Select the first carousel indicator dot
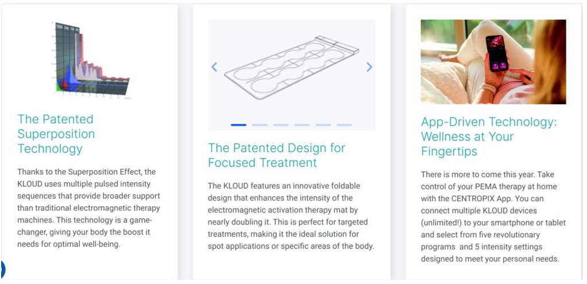587x284 pixels. pyautogui.click(x=238, y=124)
